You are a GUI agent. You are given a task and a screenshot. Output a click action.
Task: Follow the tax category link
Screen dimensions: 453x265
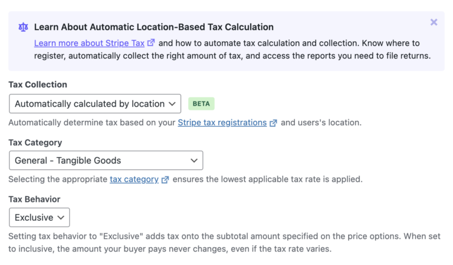point(134,179)
